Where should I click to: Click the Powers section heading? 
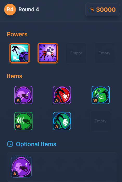tap(17, 34)
